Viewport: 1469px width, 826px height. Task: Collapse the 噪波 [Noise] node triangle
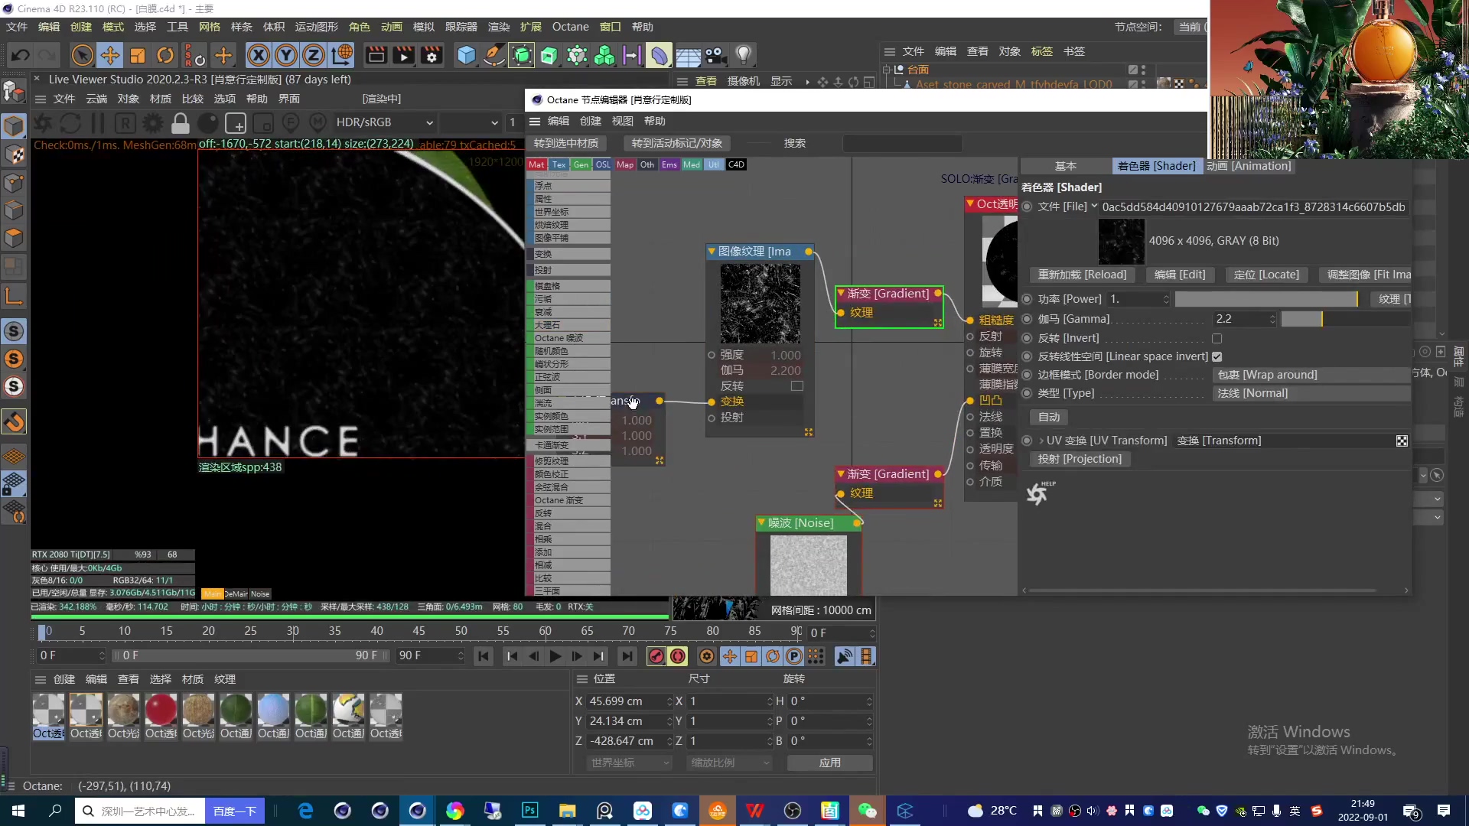click(761, 523)
